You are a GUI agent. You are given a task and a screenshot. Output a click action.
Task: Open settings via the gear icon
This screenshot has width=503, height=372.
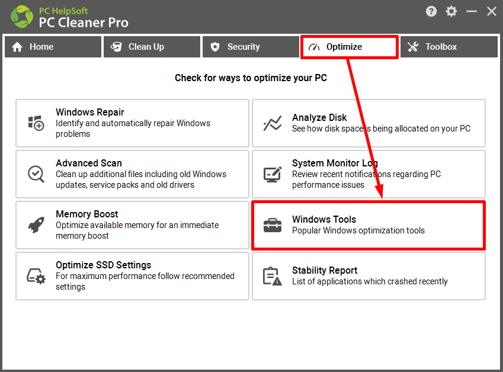451,11
